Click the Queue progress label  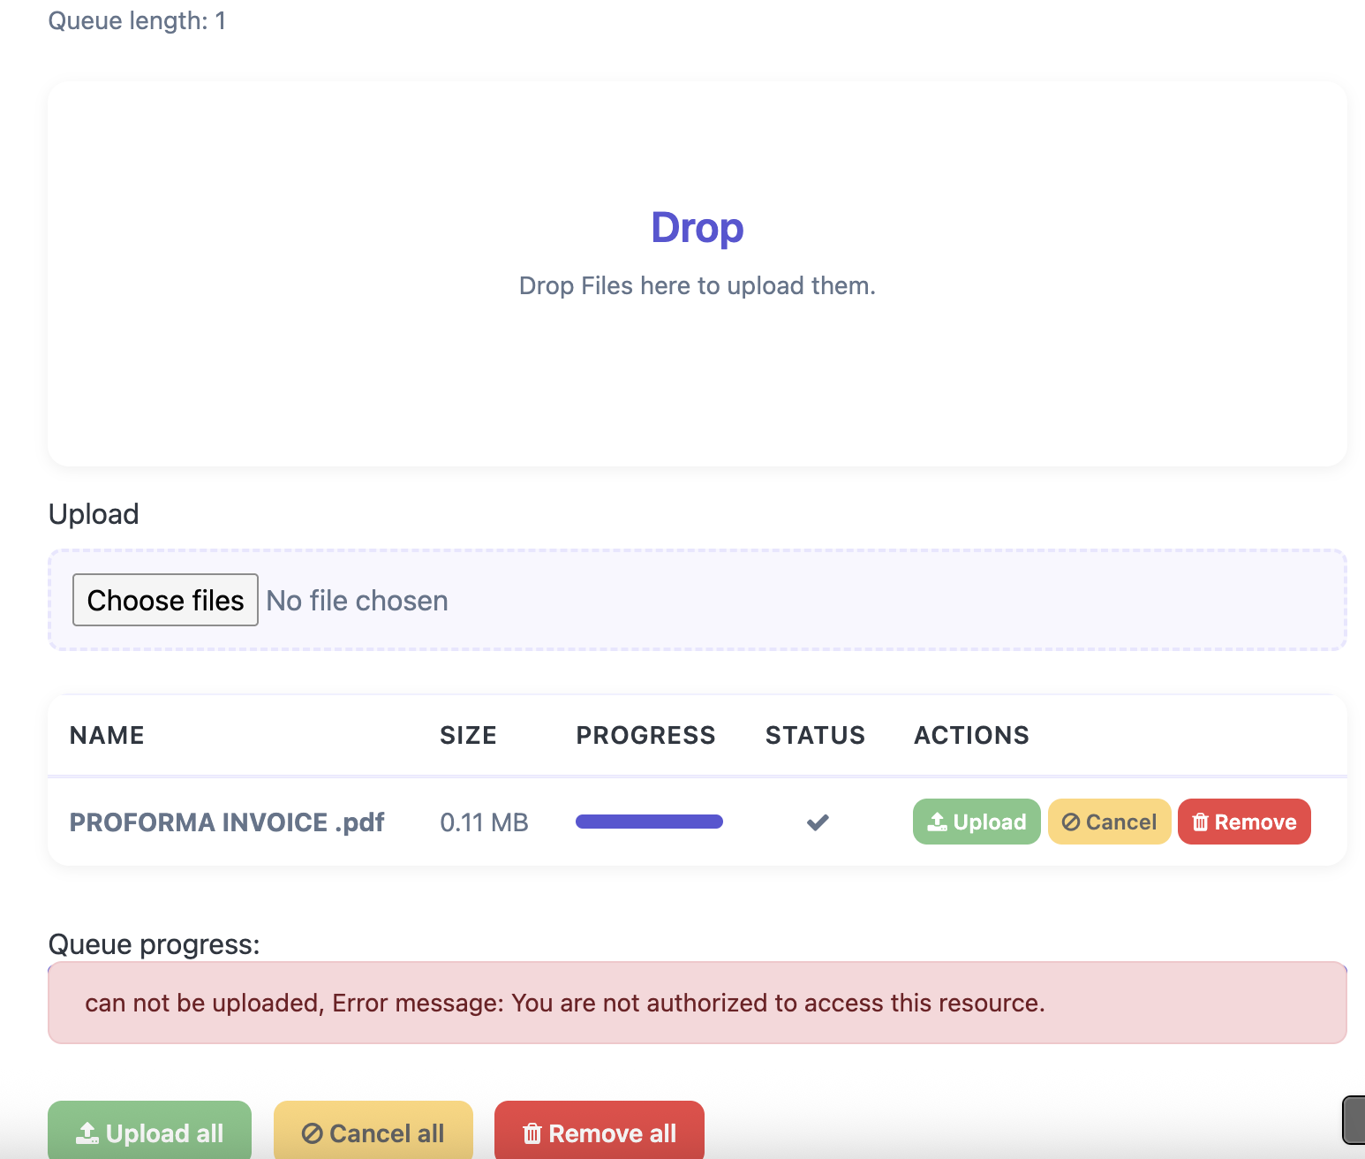(154, 944)
